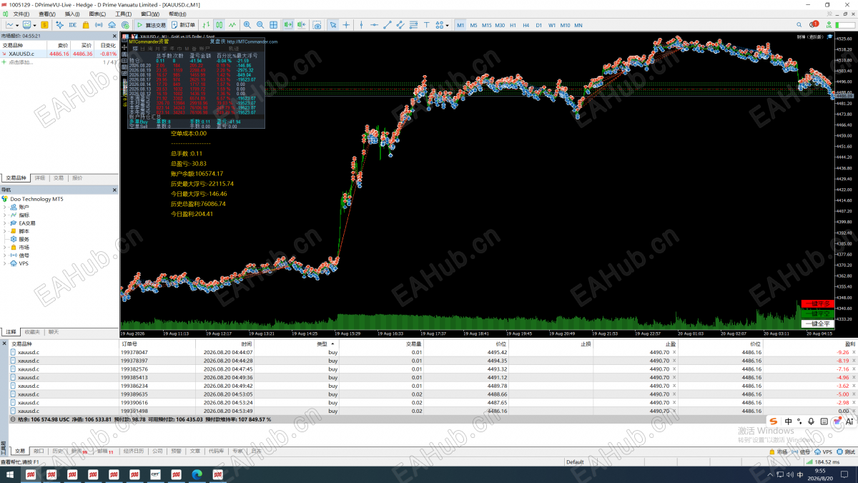Select the trendline drawing tool
The width and height of the screenshot is (858, 483).
[388, 25]
